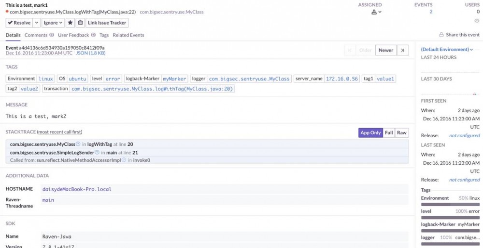Click tag2 value value2

coord(29,89)
